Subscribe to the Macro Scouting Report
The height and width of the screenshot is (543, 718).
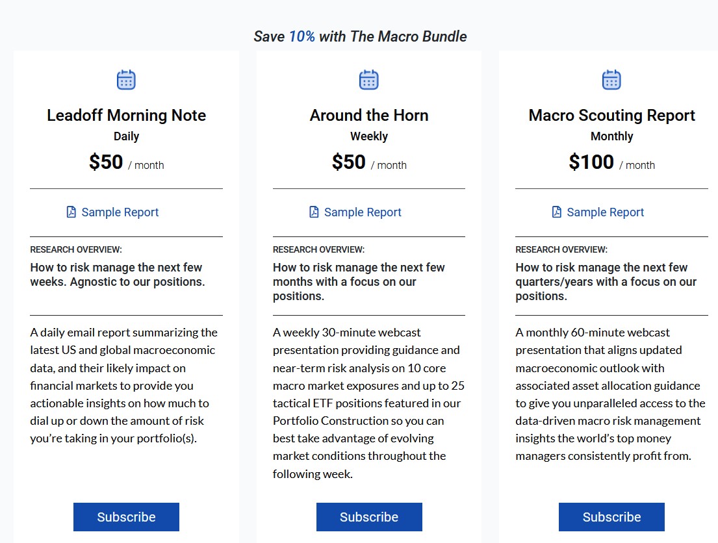point(611,517)
